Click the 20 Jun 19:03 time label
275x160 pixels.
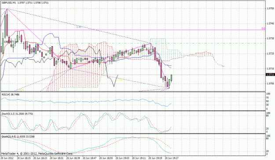[x=122, y=158]
